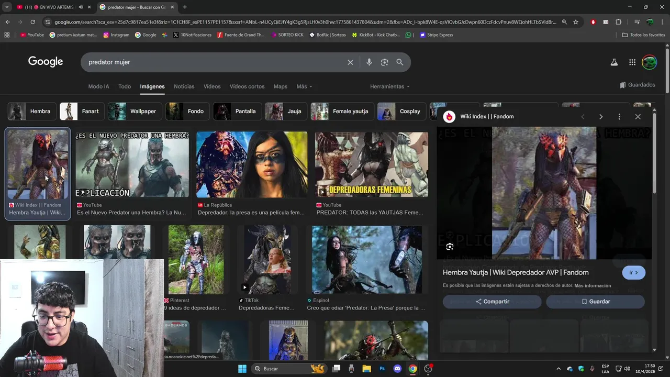The width and height of the screenshot is (670, 377).
Task: Expand the Más dropdown
Action: 304,86
